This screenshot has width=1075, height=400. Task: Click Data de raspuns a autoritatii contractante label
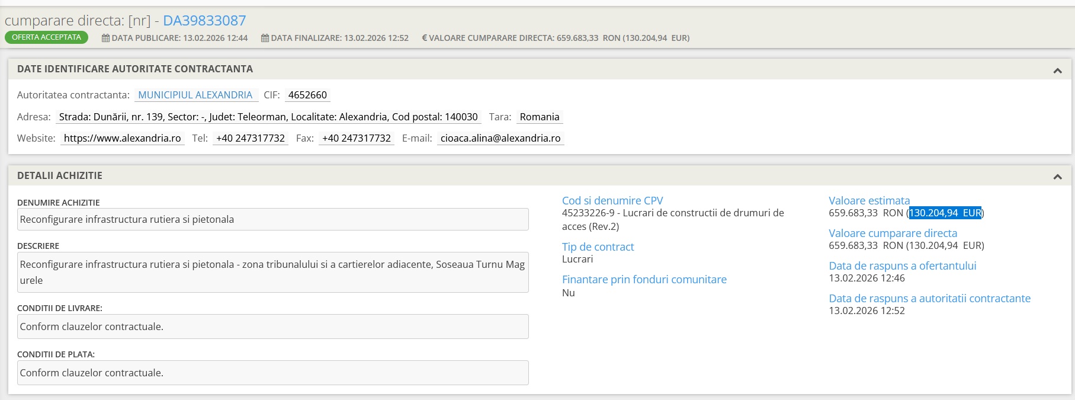(929, 299)
